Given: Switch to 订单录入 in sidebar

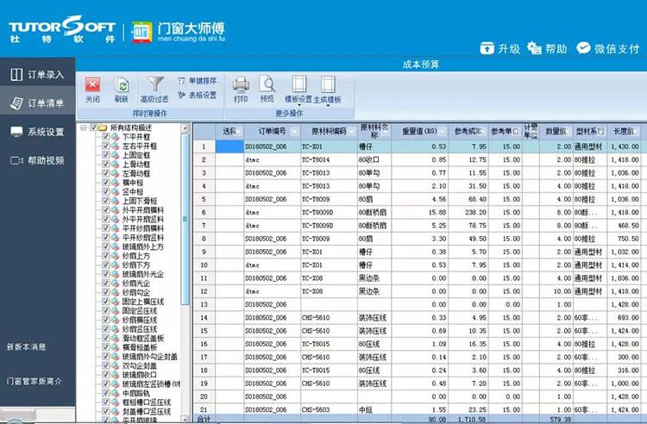Looking at the screenshot, I should 37,74.
